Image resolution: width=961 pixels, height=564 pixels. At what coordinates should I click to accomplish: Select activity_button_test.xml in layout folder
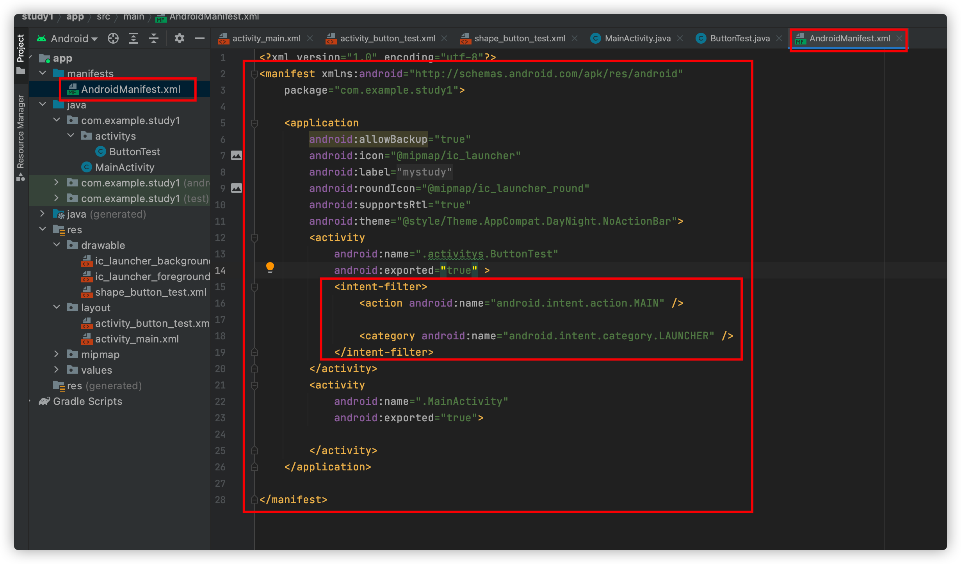click(146, 323)
